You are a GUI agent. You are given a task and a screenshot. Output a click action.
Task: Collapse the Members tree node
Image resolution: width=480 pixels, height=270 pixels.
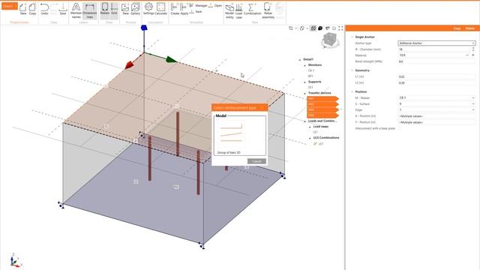pyautogui.click(x=305, y=65)
